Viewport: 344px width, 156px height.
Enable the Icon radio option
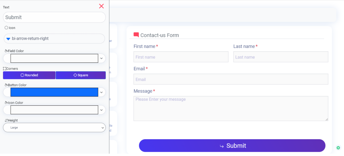[6, 28]
